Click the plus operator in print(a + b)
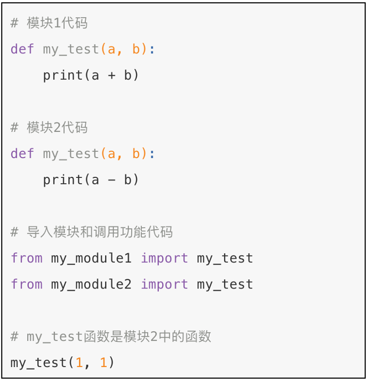This screenshot has height=382, width=368. coord(111,75)
